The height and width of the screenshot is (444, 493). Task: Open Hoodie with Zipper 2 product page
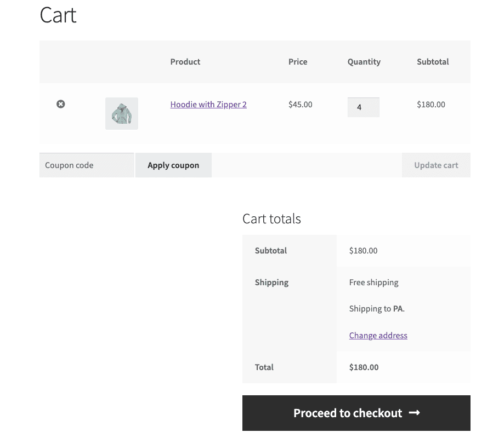tap(208, 105)
